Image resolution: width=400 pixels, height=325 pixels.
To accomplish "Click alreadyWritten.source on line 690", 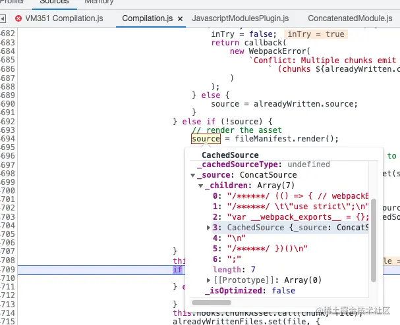I will click(305, 104).
